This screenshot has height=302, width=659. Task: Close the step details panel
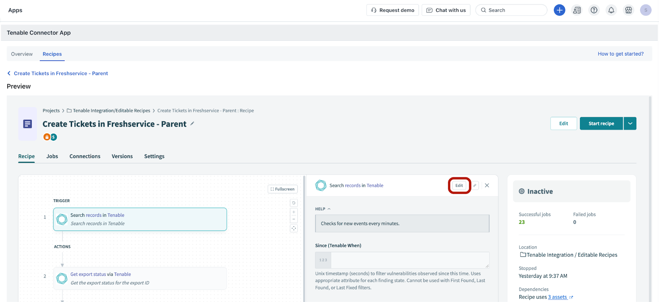pyautogui.click(x=487, y=186)
